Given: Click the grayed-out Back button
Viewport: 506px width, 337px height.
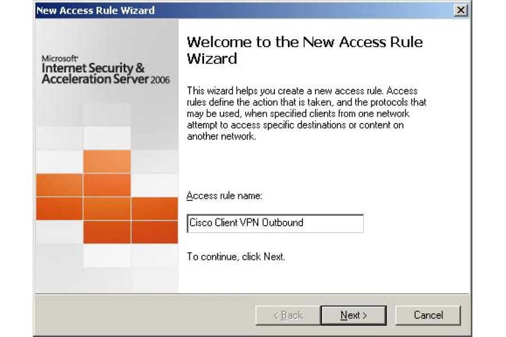Looking at the screenshot, I should pos(287,315).
